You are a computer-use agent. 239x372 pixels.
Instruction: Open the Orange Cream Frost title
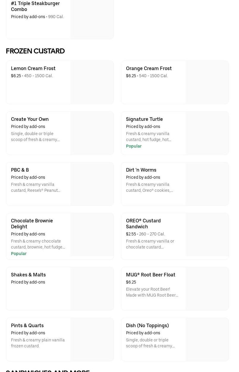coord(149,68)
